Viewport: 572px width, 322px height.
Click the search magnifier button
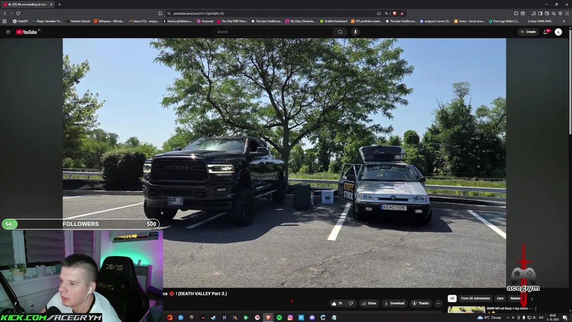point(340,32)
